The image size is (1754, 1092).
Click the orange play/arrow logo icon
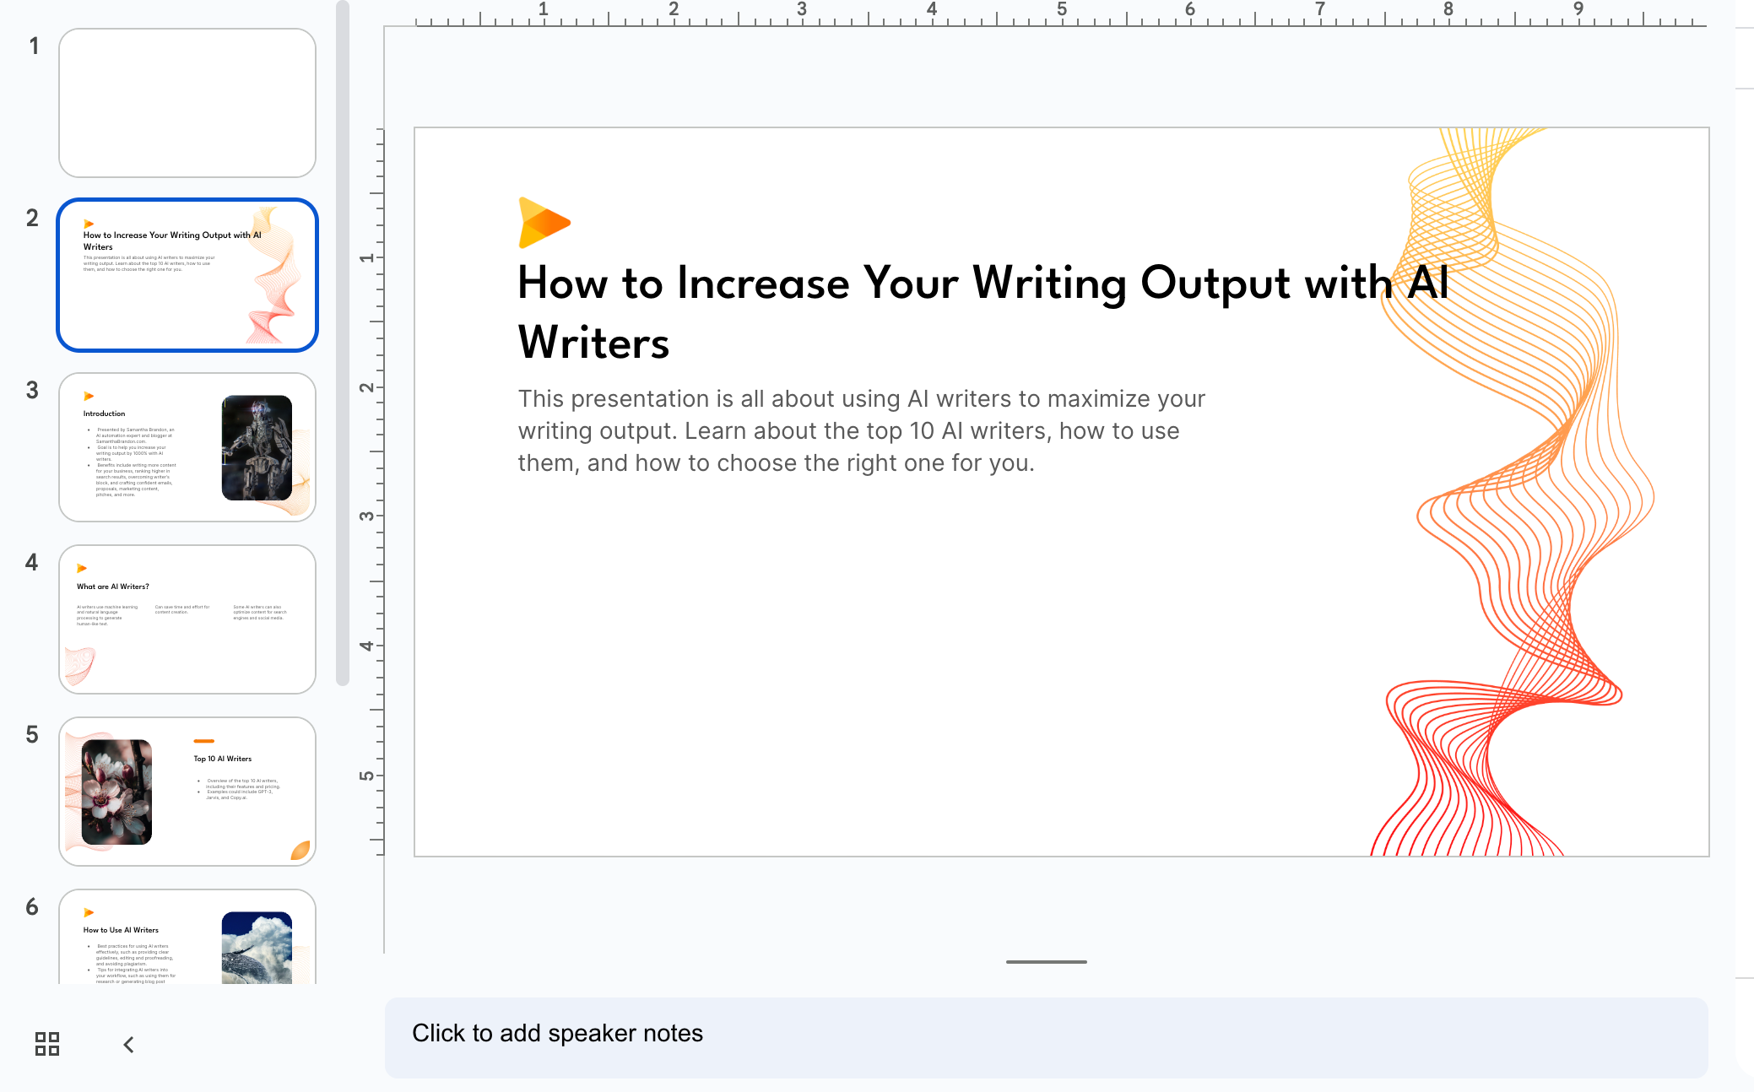541,223
